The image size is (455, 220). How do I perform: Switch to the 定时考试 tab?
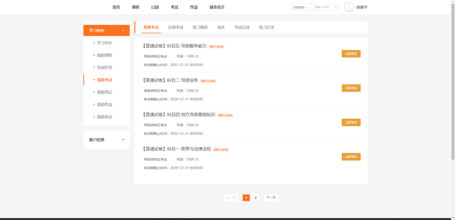pyautogui.click(x=176, y=27)
